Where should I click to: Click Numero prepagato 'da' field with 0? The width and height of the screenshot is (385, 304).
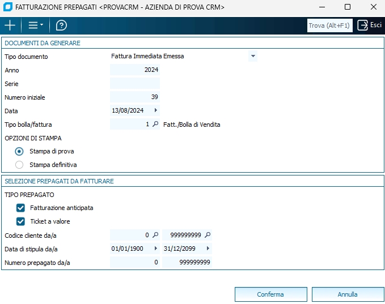pos(135,262)
